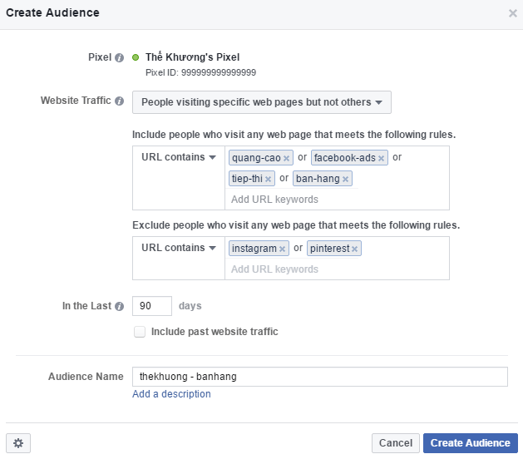523x459 pixels.
Task: Delete the pinterest exclusion tag
Action: (x=355, y=249)
